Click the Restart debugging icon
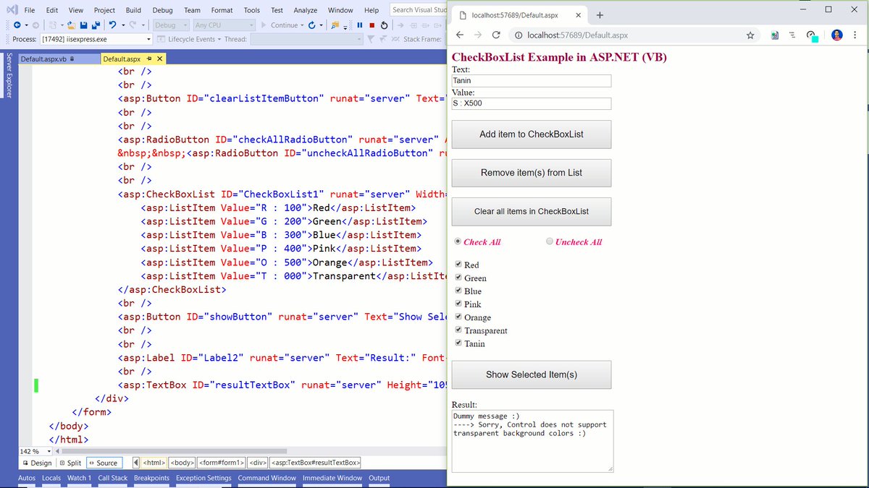869x488 pixels. click(384, 25)
